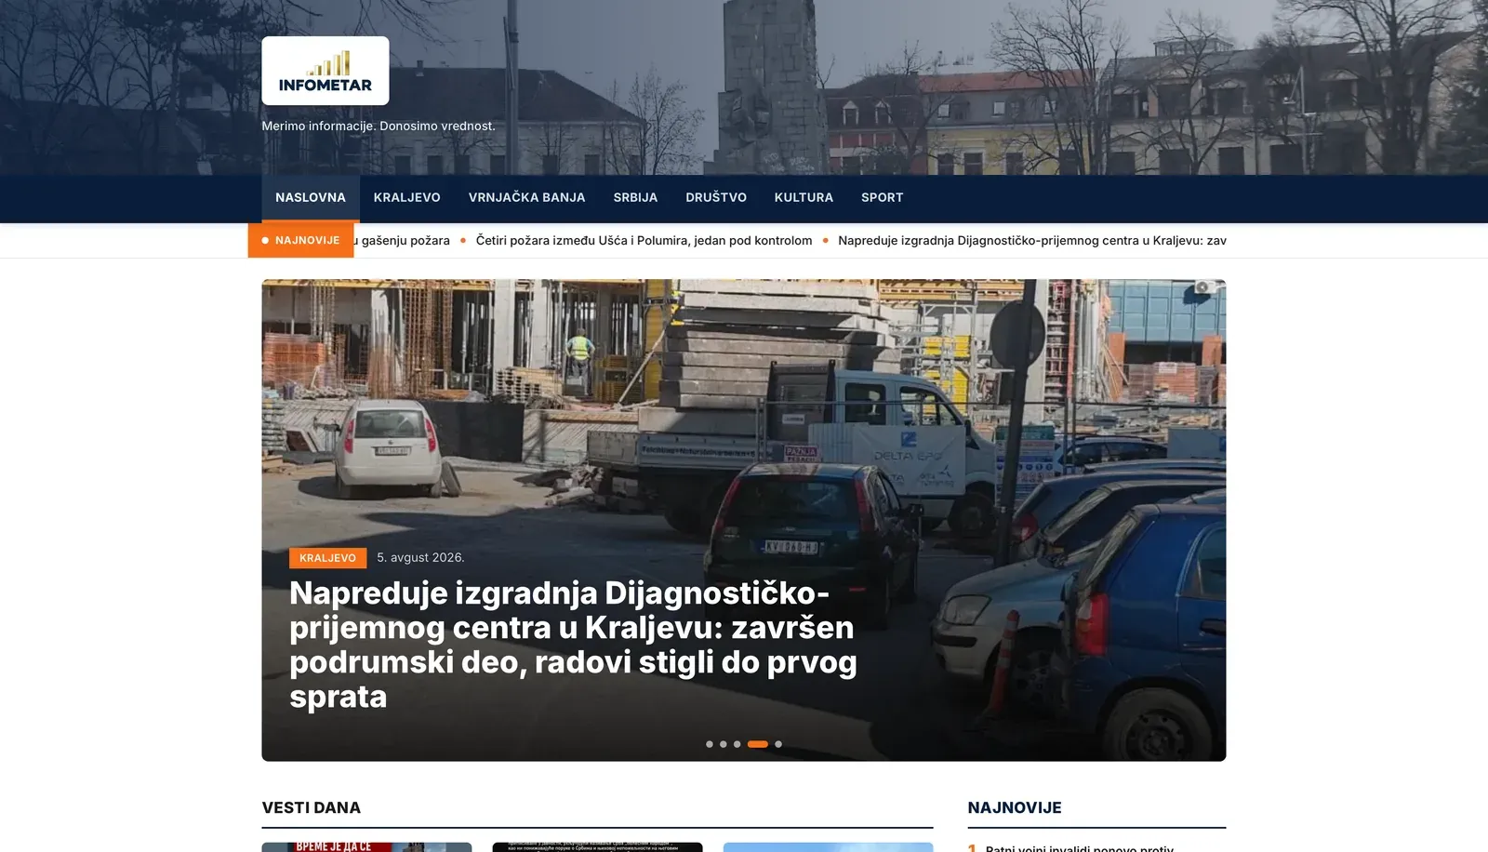Open the featured headline about Dijagnostičko-prijemnog centra
1488x852 pixels.
click(573, 645)
